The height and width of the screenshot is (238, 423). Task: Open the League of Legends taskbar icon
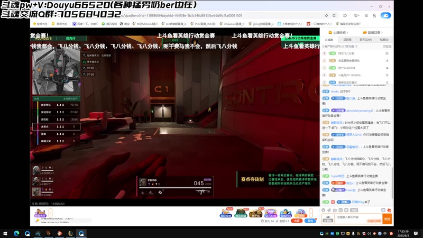pyautogui.click(x=70, y=233)
